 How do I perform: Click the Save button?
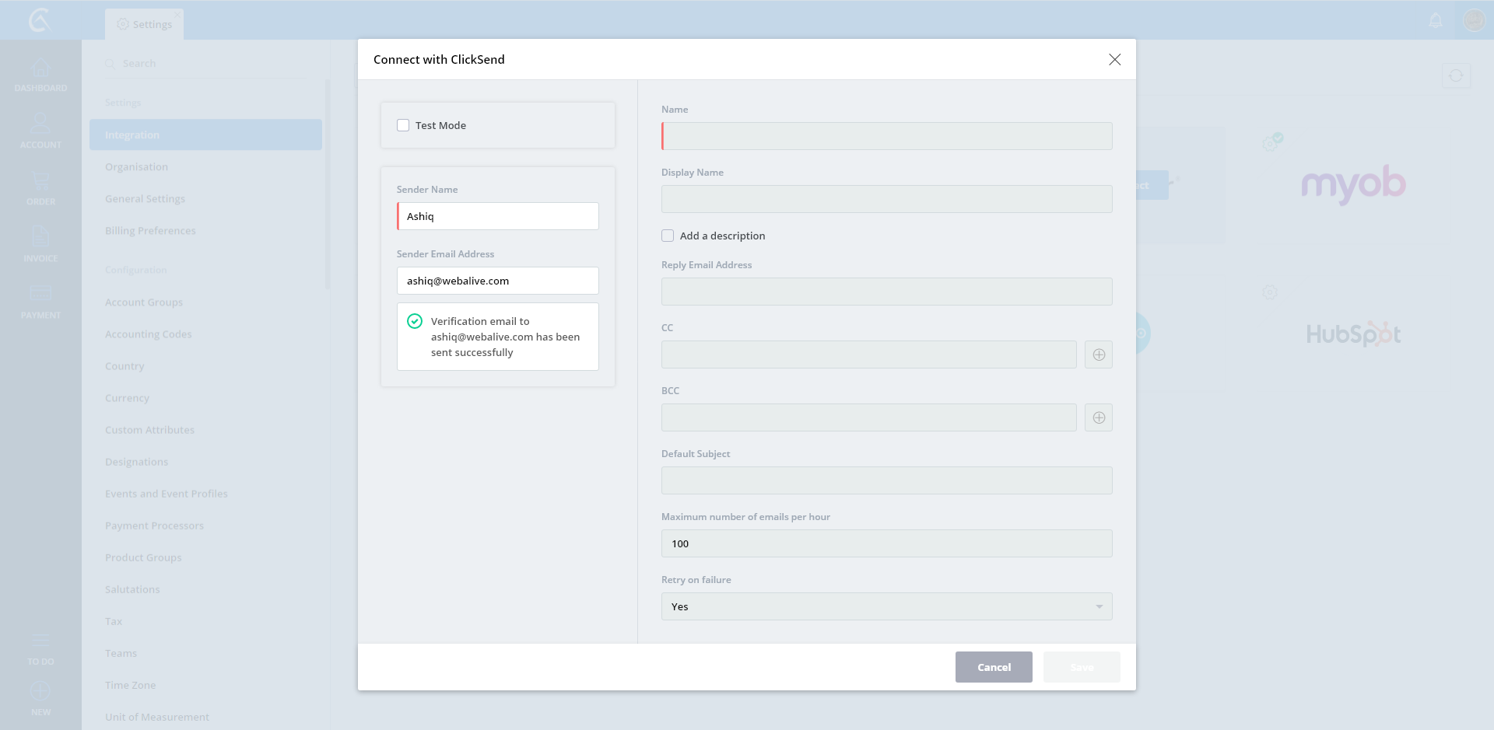click(1081, 667)
